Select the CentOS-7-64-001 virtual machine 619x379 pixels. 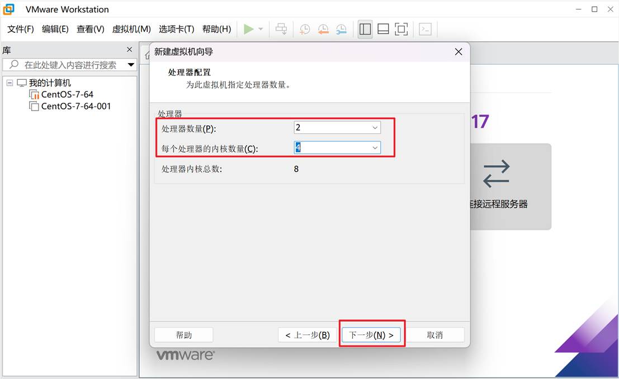tap(76, 107)
